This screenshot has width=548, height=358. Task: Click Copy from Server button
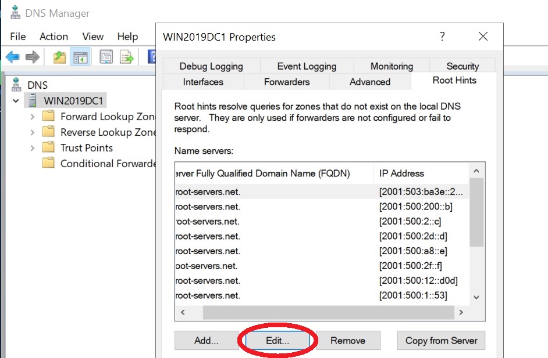441,340
